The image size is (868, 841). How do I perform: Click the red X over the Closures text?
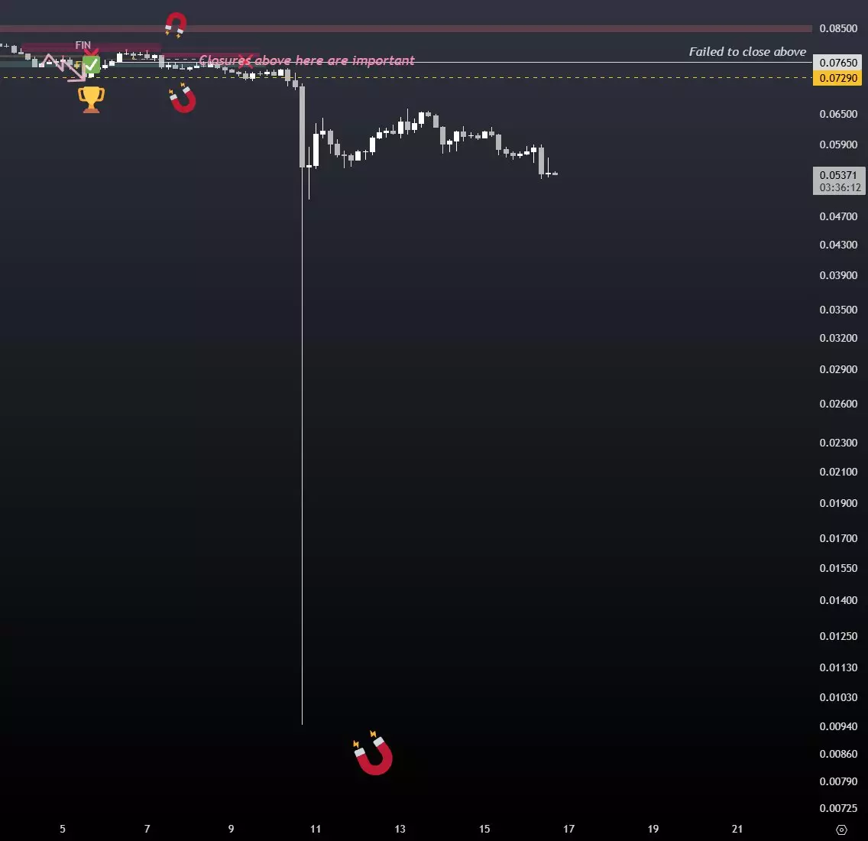[245, 60]
